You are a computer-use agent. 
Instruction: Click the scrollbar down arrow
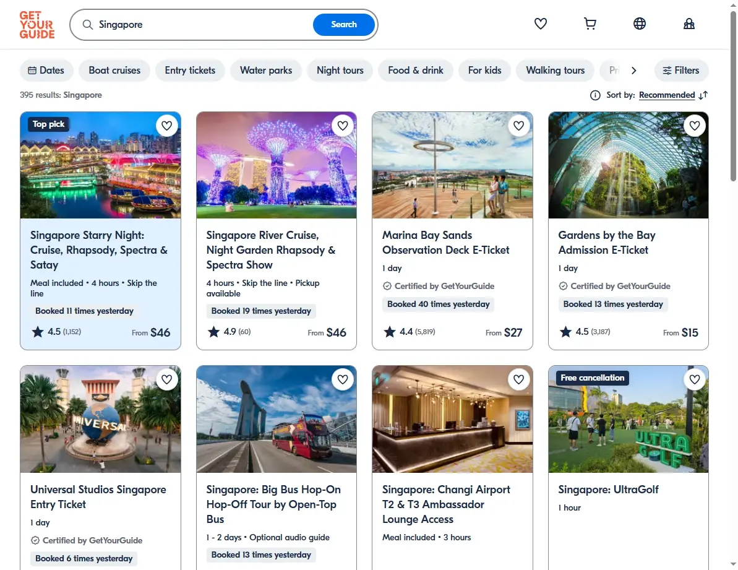click(733, 564)
